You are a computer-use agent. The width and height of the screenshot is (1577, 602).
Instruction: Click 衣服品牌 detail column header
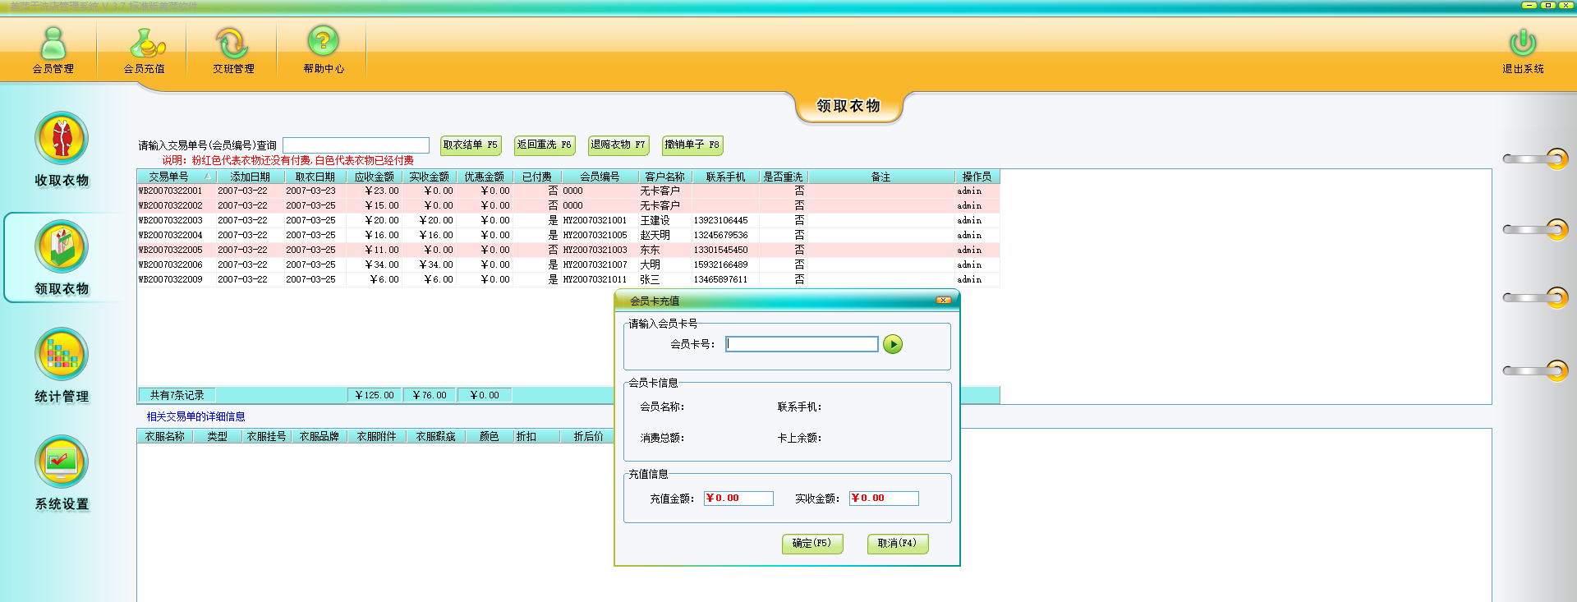(320, 437)
